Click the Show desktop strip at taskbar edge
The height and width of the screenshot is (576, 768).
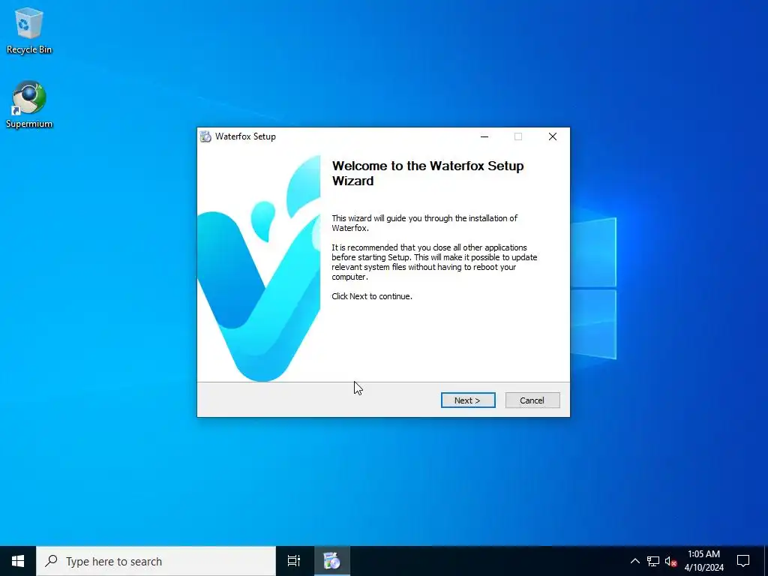tap(766, 561)
